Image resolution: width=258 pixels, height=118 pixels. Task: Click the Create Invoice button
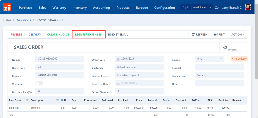tap(58, 35)
